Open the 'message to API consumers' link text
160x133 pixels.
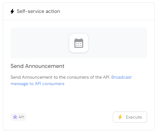[38, 84]
